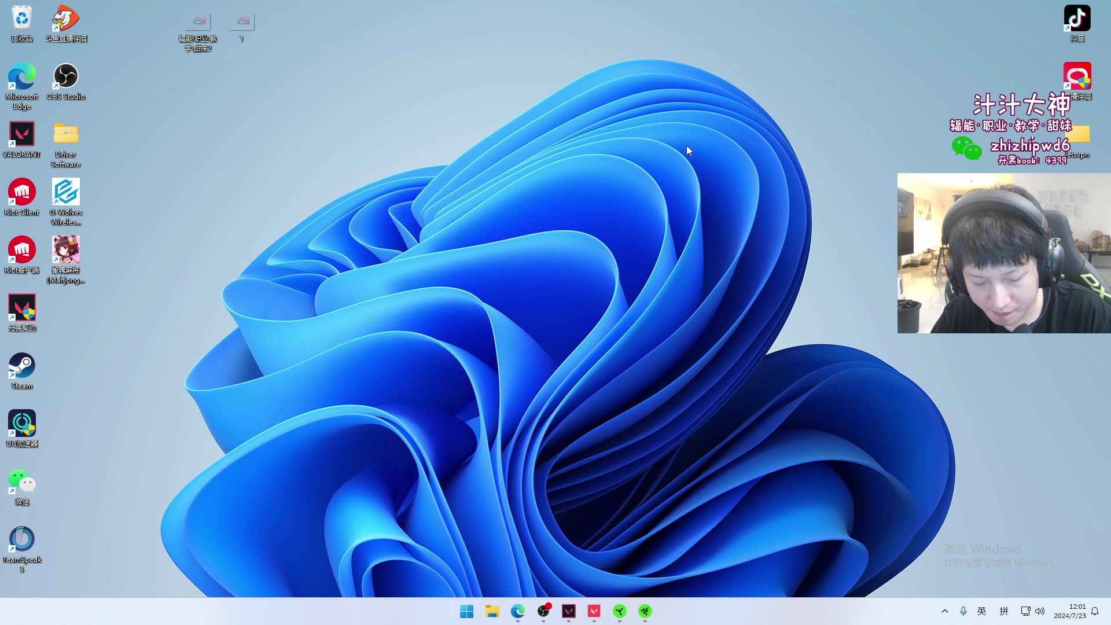Select the Driver Software folder
This screenshot has width=1111, height=625.
[x=65, y=134]
